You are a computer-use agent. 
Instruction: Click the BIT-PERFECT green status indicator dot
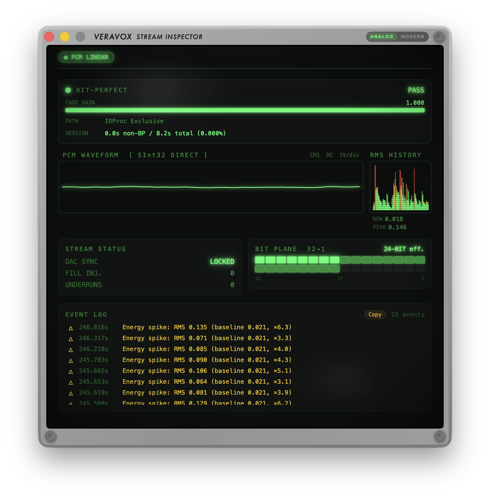click(x=68, y=90)
